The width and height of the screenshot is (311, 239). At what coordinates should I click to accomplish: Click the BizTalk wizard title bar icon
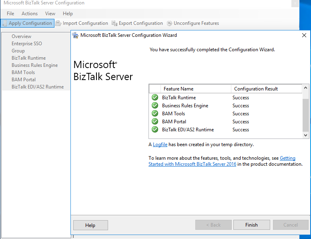click(75, 35)
